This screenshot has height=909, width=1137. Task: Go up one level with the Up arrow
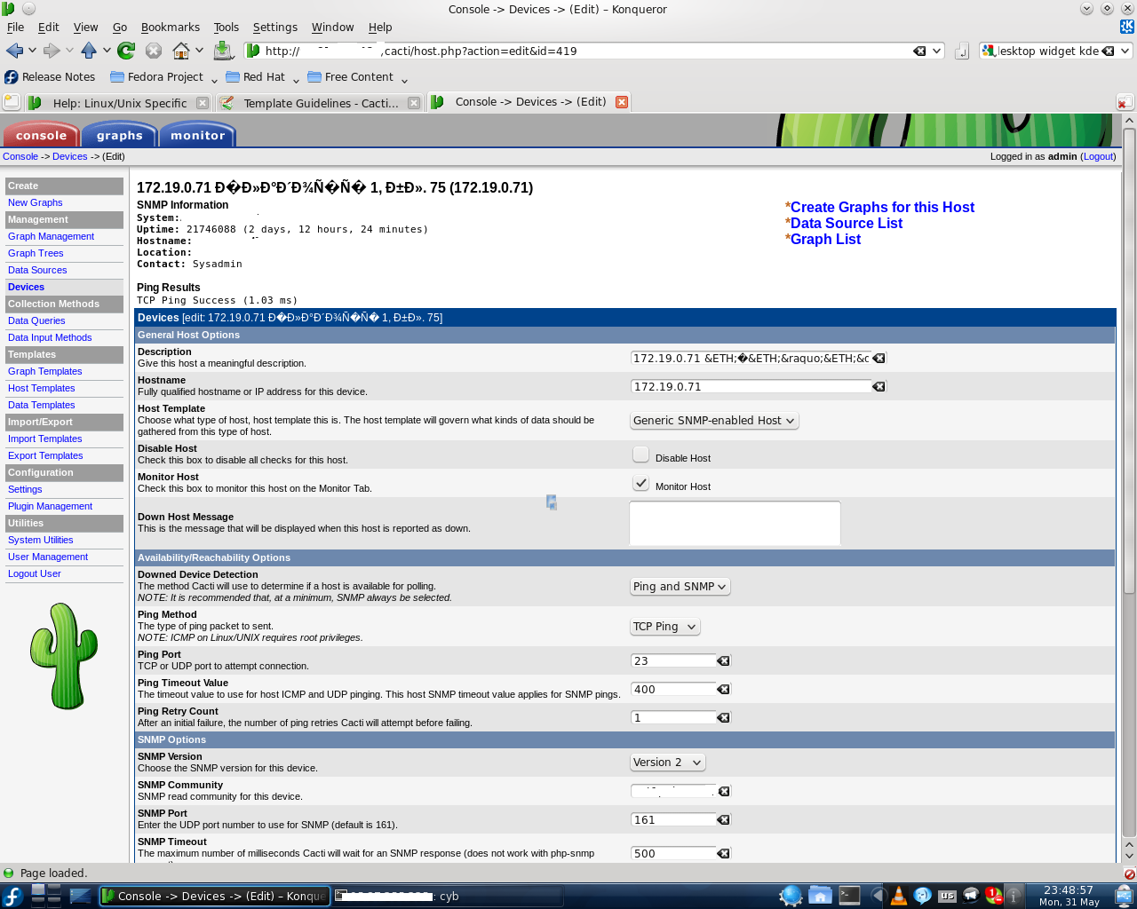[89, 51]
